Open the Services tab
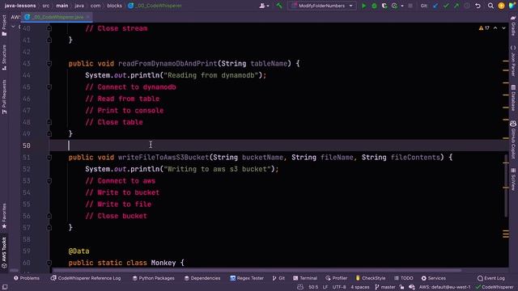The image size is (518, 291). point(434,278)
